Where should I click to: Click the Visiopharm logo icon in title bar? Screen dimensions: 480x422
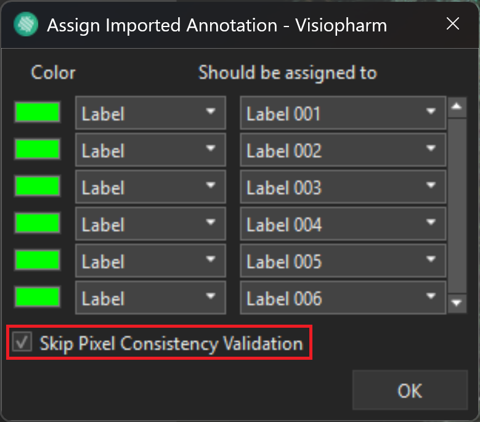tap(26, 25)
